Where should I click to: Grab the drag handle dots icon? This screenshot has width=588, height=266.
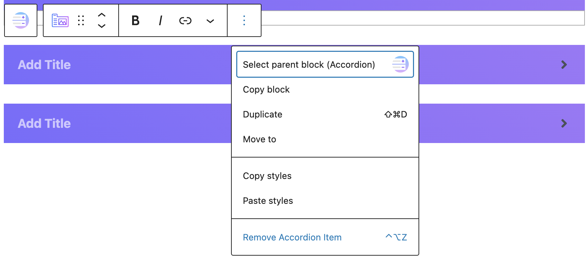[81, 20]
